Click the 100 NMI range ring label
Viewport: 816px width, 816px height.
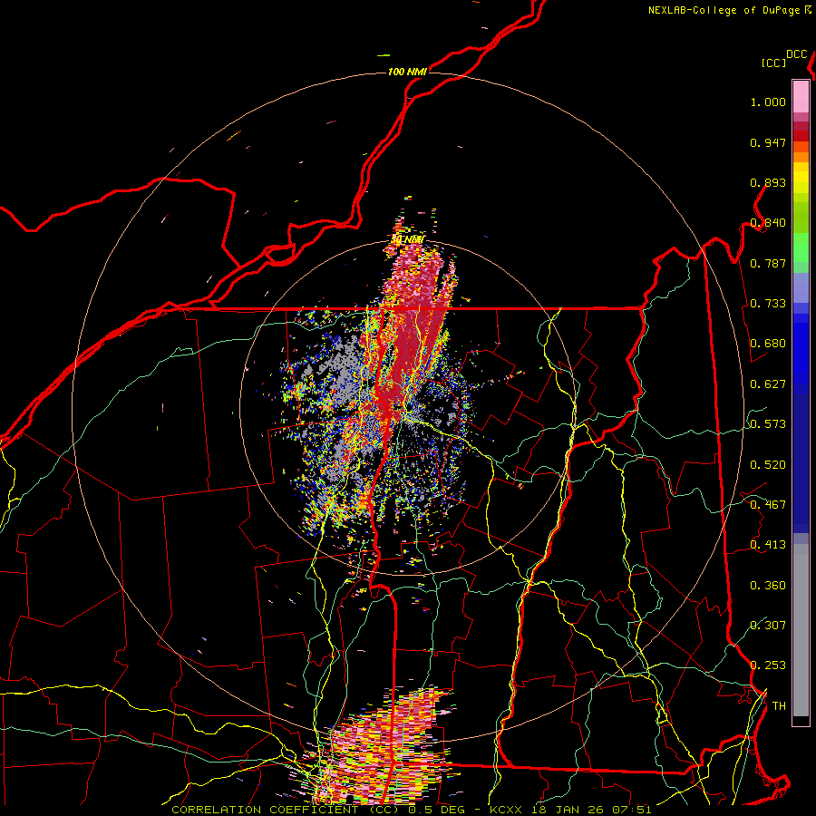[407, 72]
